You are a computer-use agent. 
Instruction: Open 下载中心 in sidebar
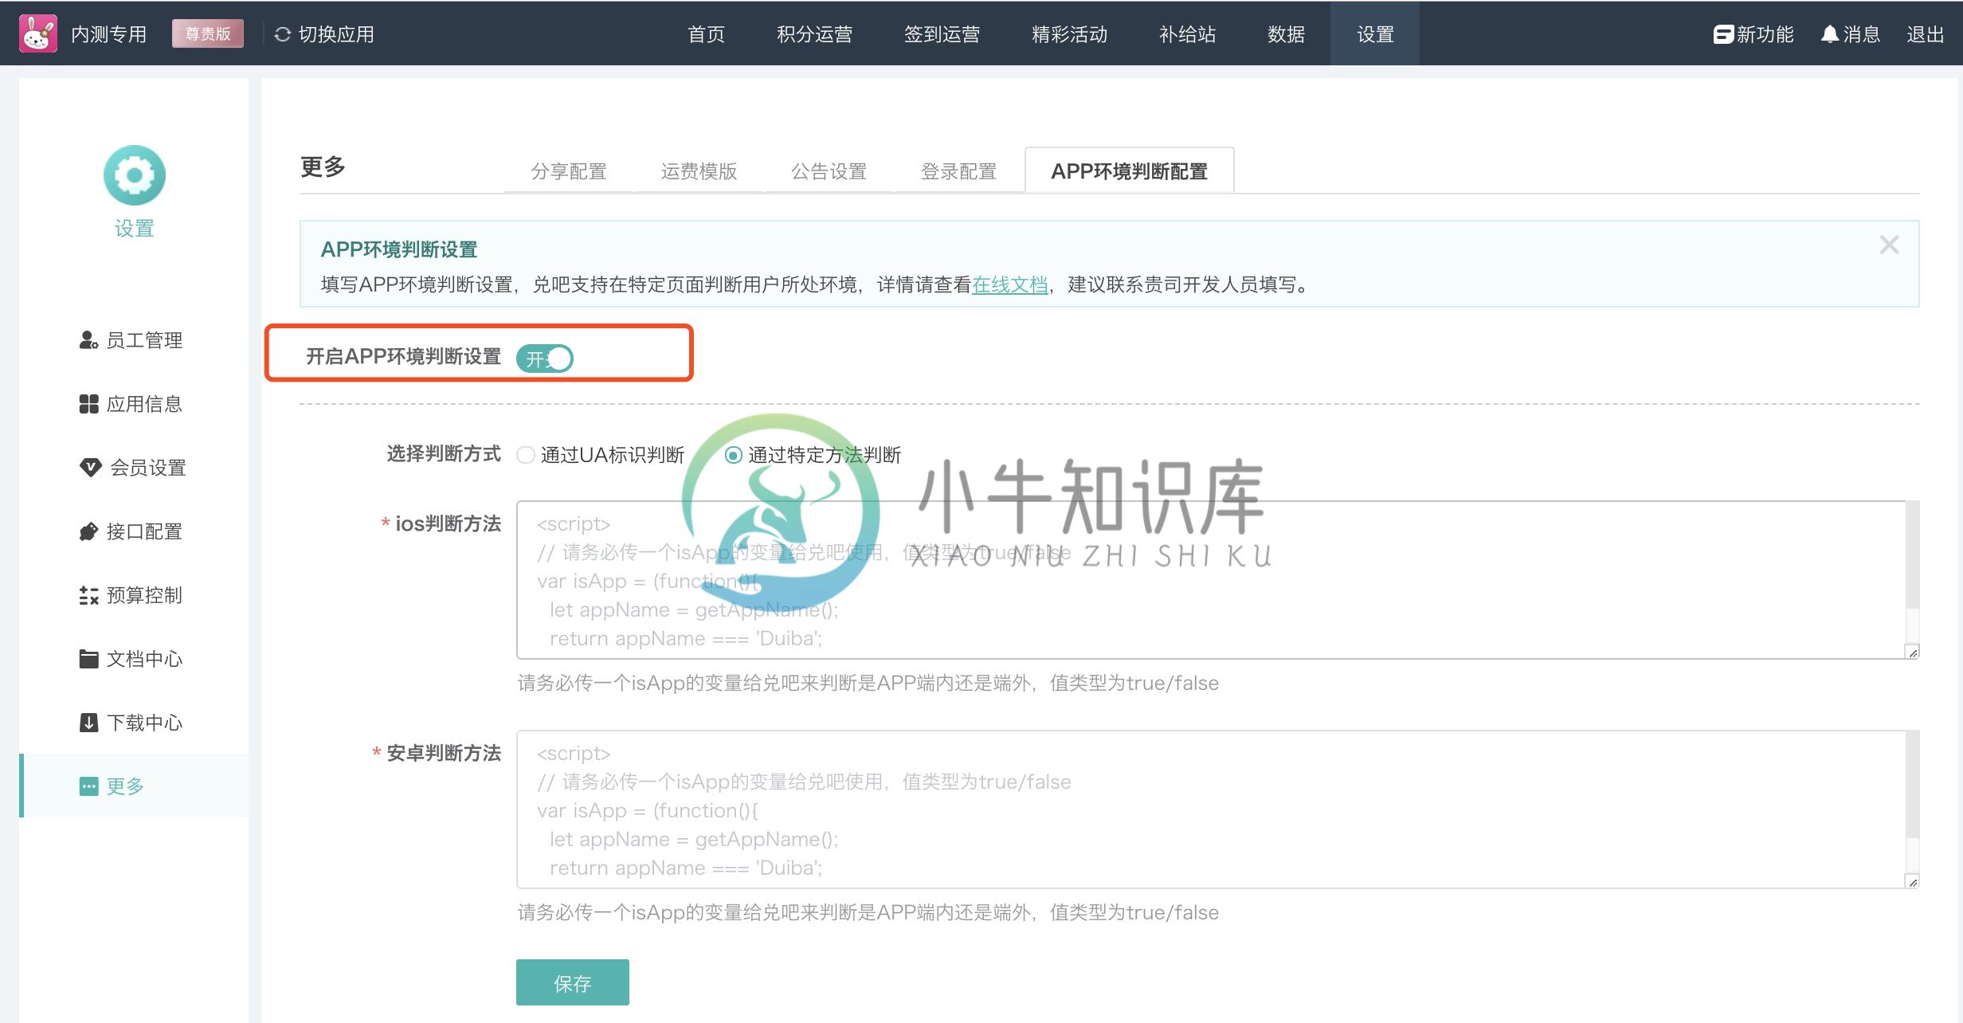coord(144,723)
